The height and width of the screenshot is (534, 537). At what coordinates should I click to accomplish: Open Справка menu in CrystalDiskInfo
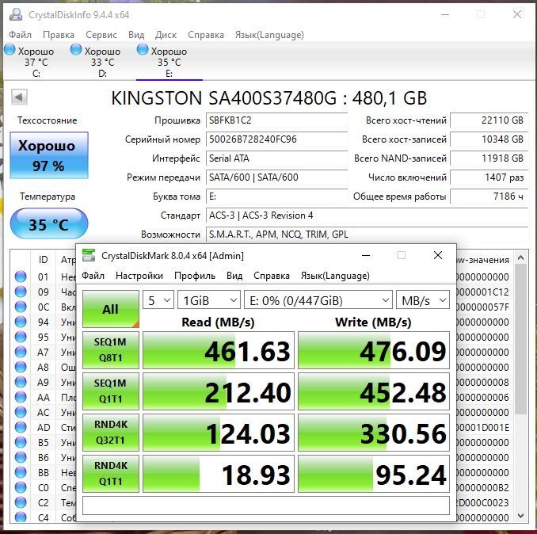[x=206, y=35]
